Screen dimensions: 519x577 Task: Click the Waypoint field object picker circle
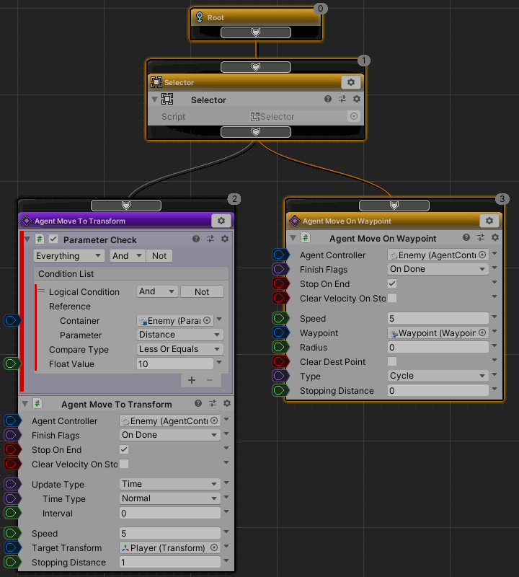(482, 333)
